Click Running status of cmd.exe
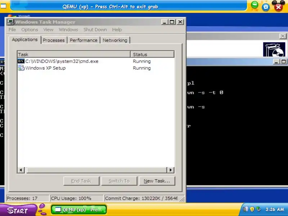288x216 pixels. [141, 61]
